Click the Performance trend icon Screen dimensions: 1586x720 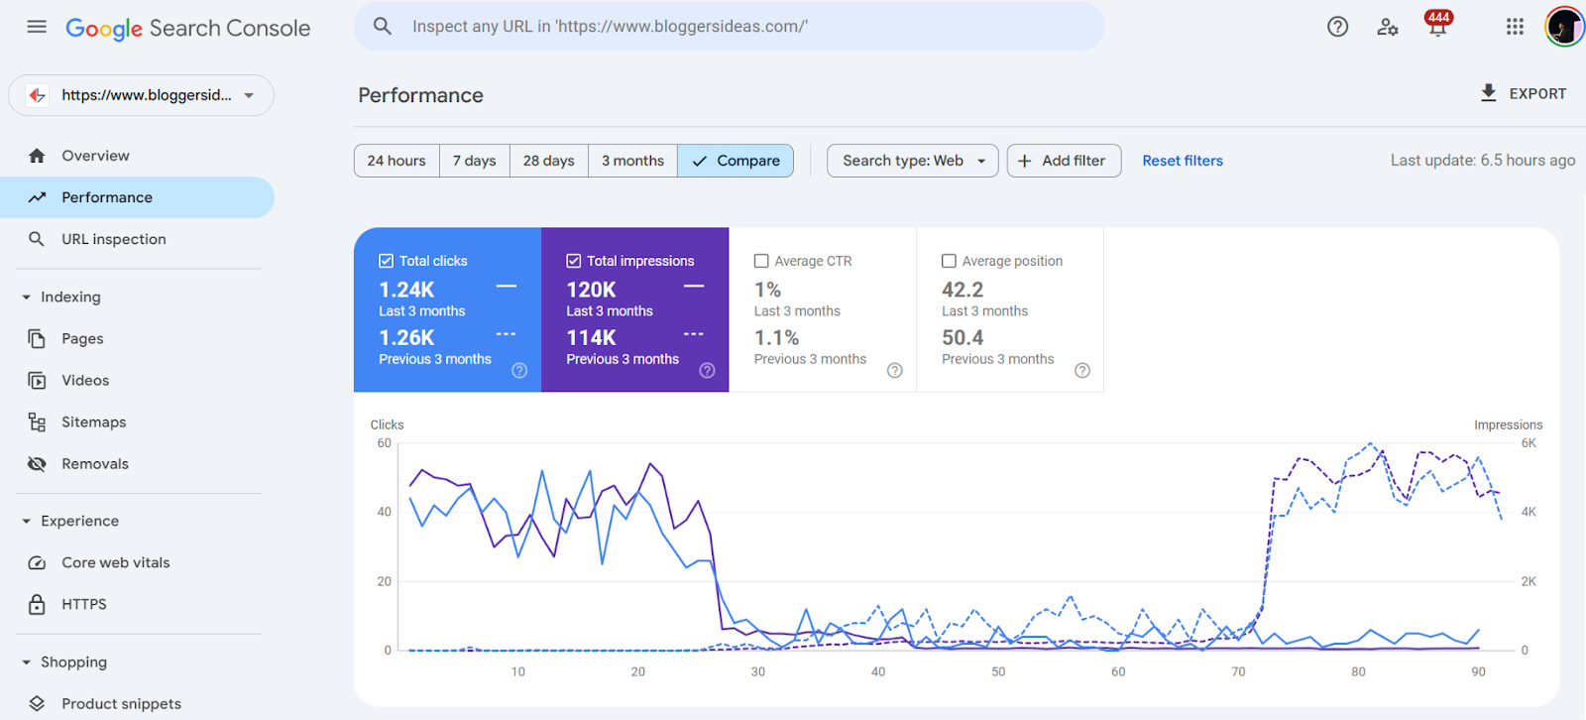[x=37, y=197]
